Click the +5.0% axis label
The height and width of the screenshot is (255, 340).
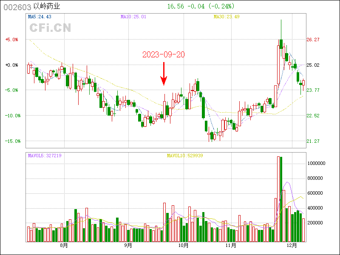[12, 40]
